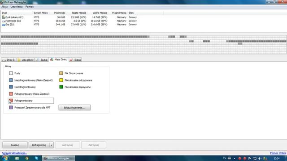Click the Wolne Miejsce column header
Image resolution: width=287 pixels, height=161 pixels.
click(x=100, y=13)
